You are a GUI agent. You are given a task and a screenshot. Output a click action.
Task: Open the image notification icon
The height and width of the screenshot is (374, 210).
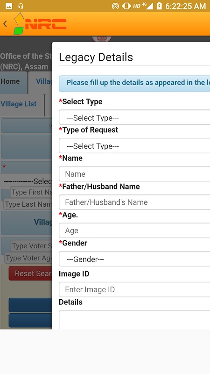[9, 6]
